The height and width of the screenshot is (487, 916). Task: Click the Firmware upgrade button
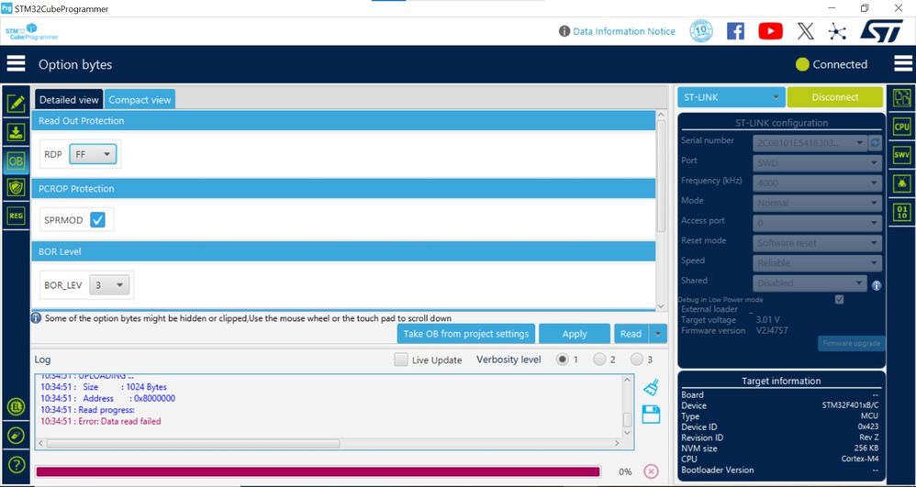[x=851, y=343]
